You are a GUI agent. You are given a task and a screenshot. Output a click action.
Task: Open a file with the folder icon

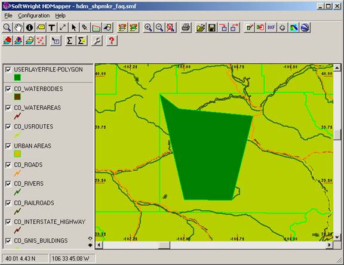click(201, 27)
